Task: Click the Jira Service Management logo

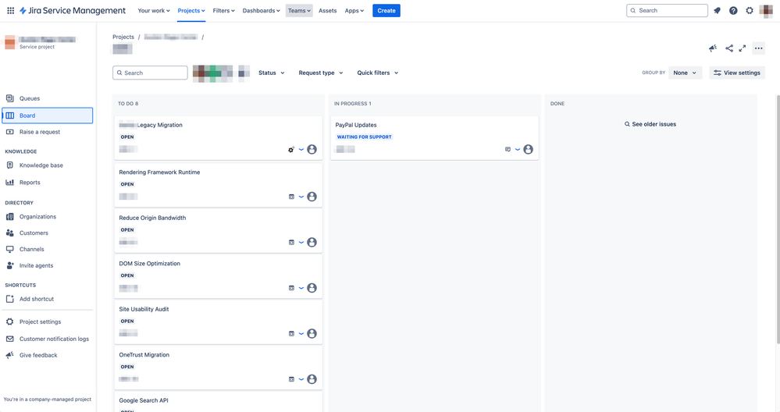Action: click(73, 10)
